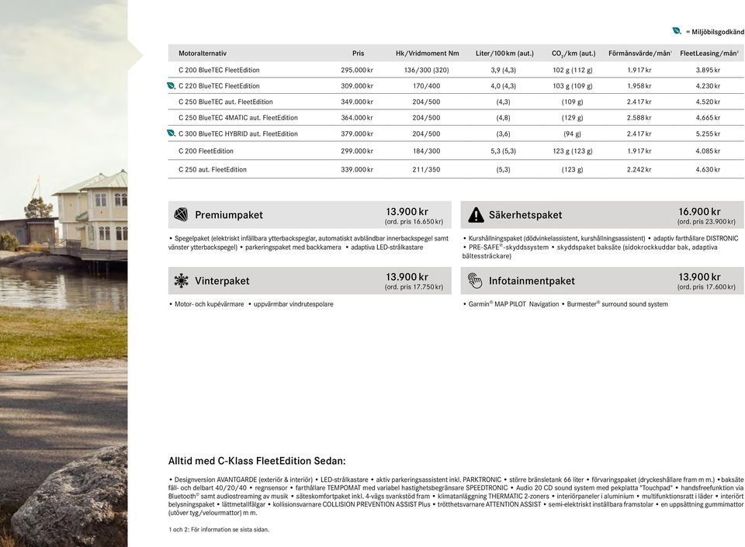Click the Vinterpaket ord. pris 17.750 kr
Viewport: 745px width, 547px height.
[x=414, y=287]
